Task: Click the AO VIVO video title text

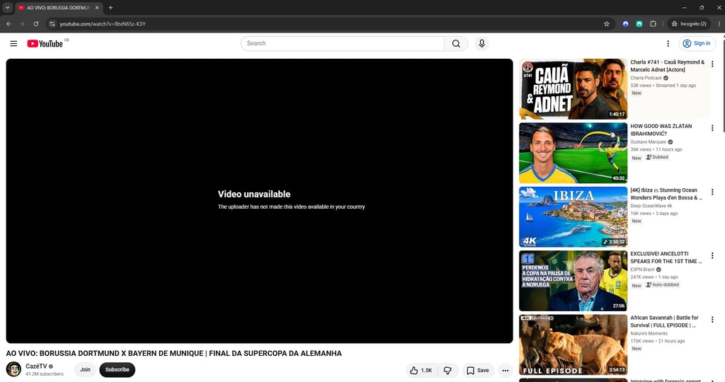Action: click(x=174, y=354)
